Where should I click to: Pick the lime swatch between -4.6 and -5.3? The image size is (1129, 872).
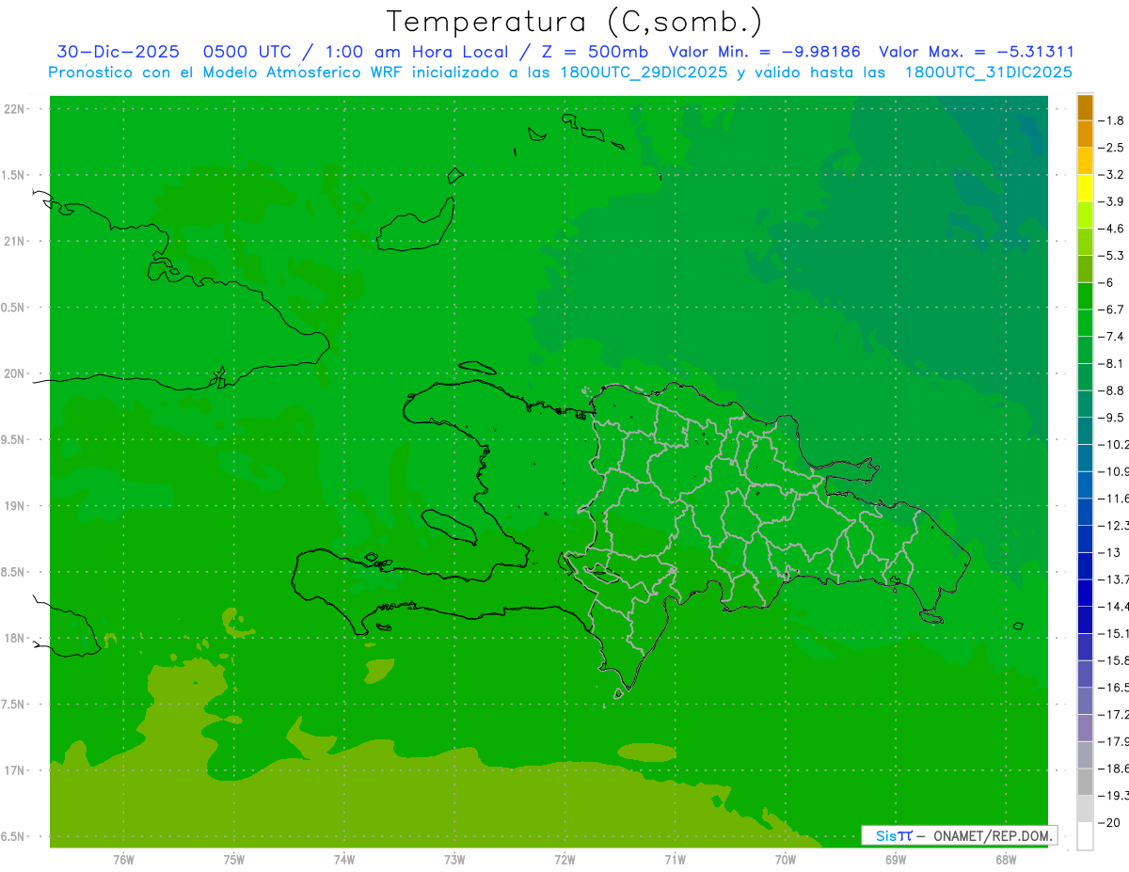1085,242
